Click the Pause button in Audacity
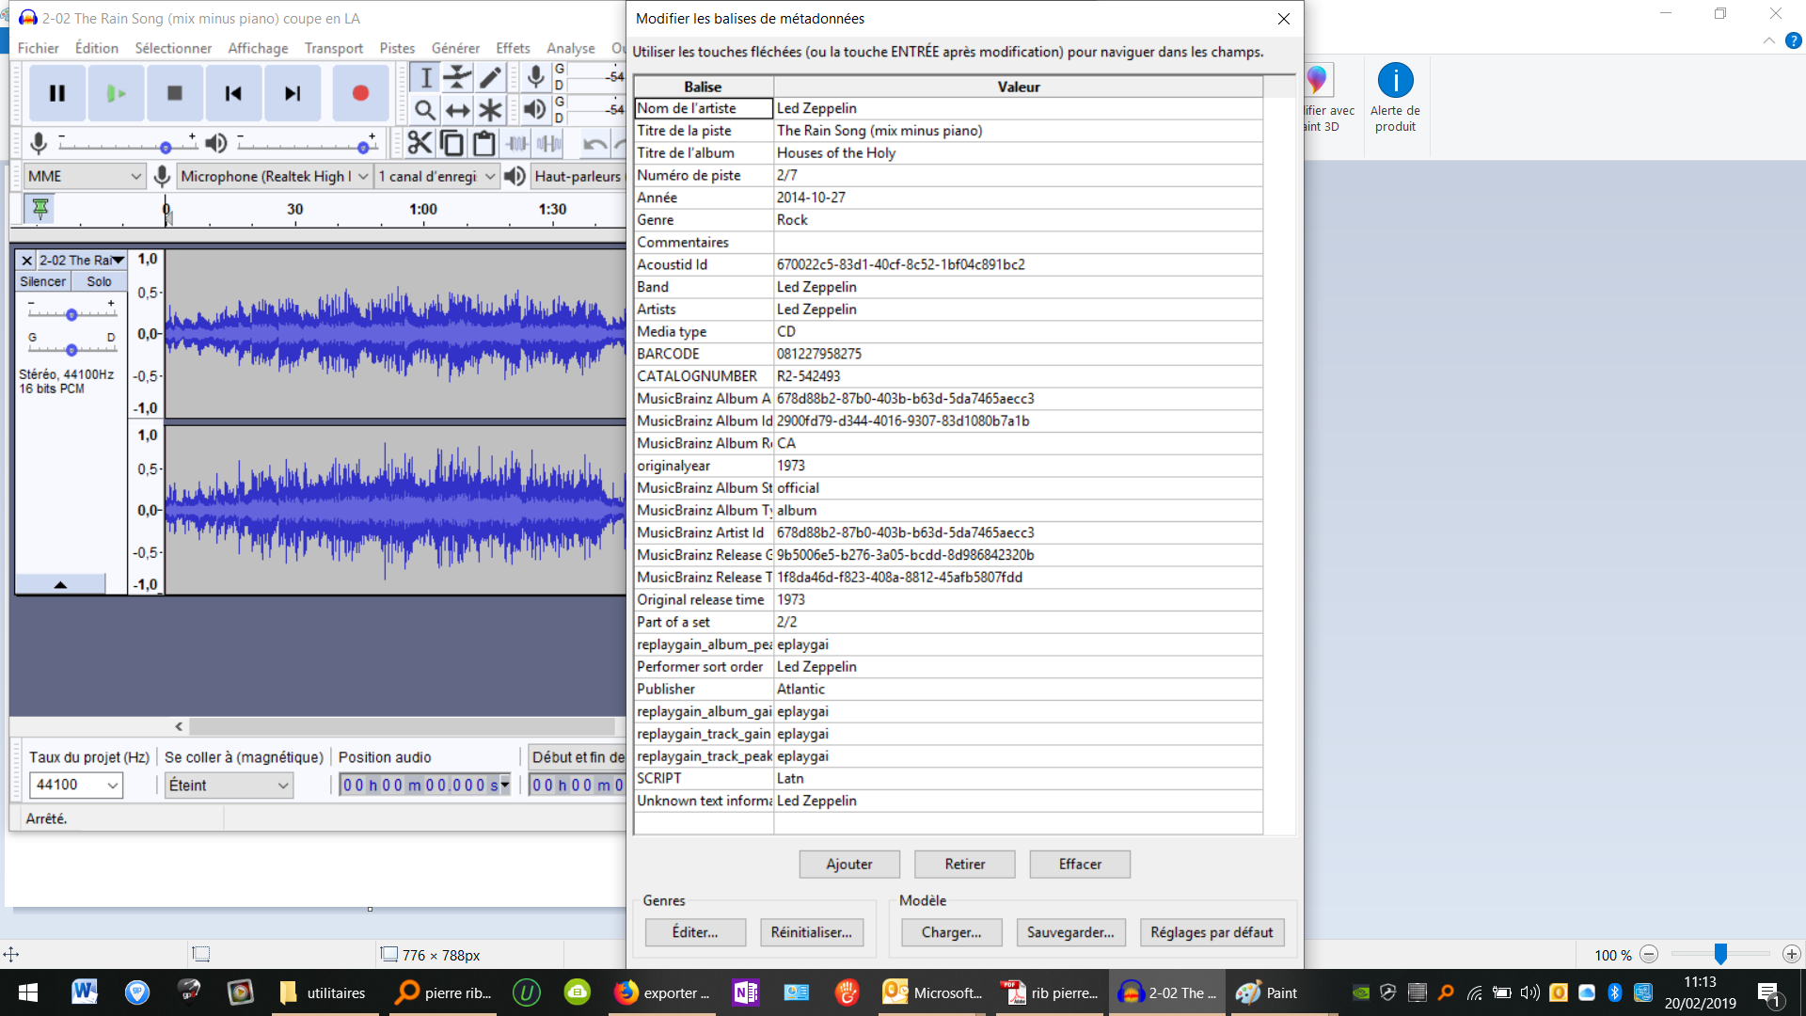 click(x=56, y=93)
